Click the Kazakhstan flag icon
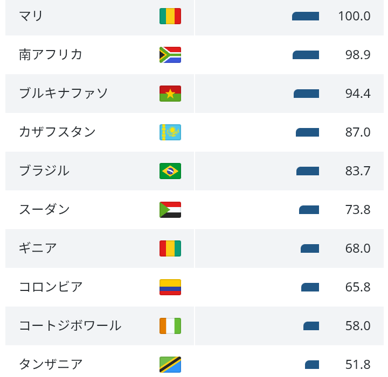This screenshot has height=377, width=388. 170,132
